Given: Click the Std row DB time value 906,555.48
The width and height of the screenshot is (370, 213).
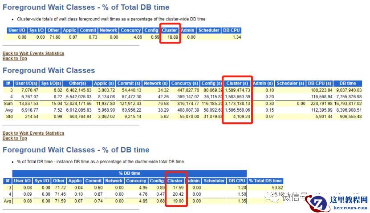Looking at the screenshot, I should pyautogui.click(x=351, y=117).
